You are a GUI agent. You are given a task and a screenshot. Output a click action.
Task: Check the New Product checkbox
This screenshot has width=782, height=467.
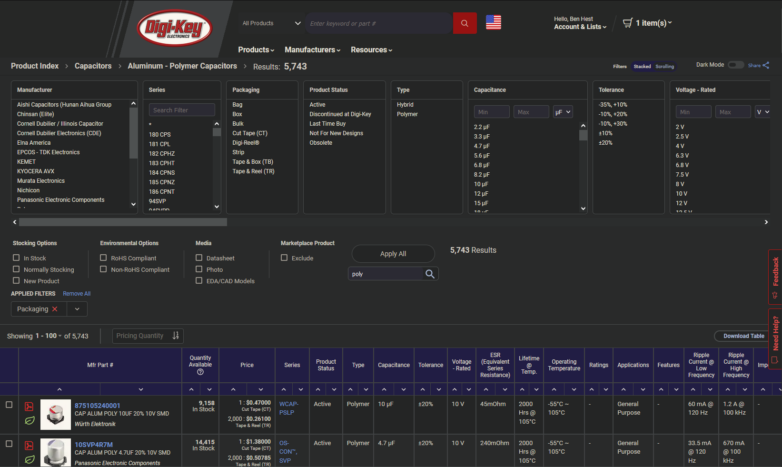pos(16,280)
